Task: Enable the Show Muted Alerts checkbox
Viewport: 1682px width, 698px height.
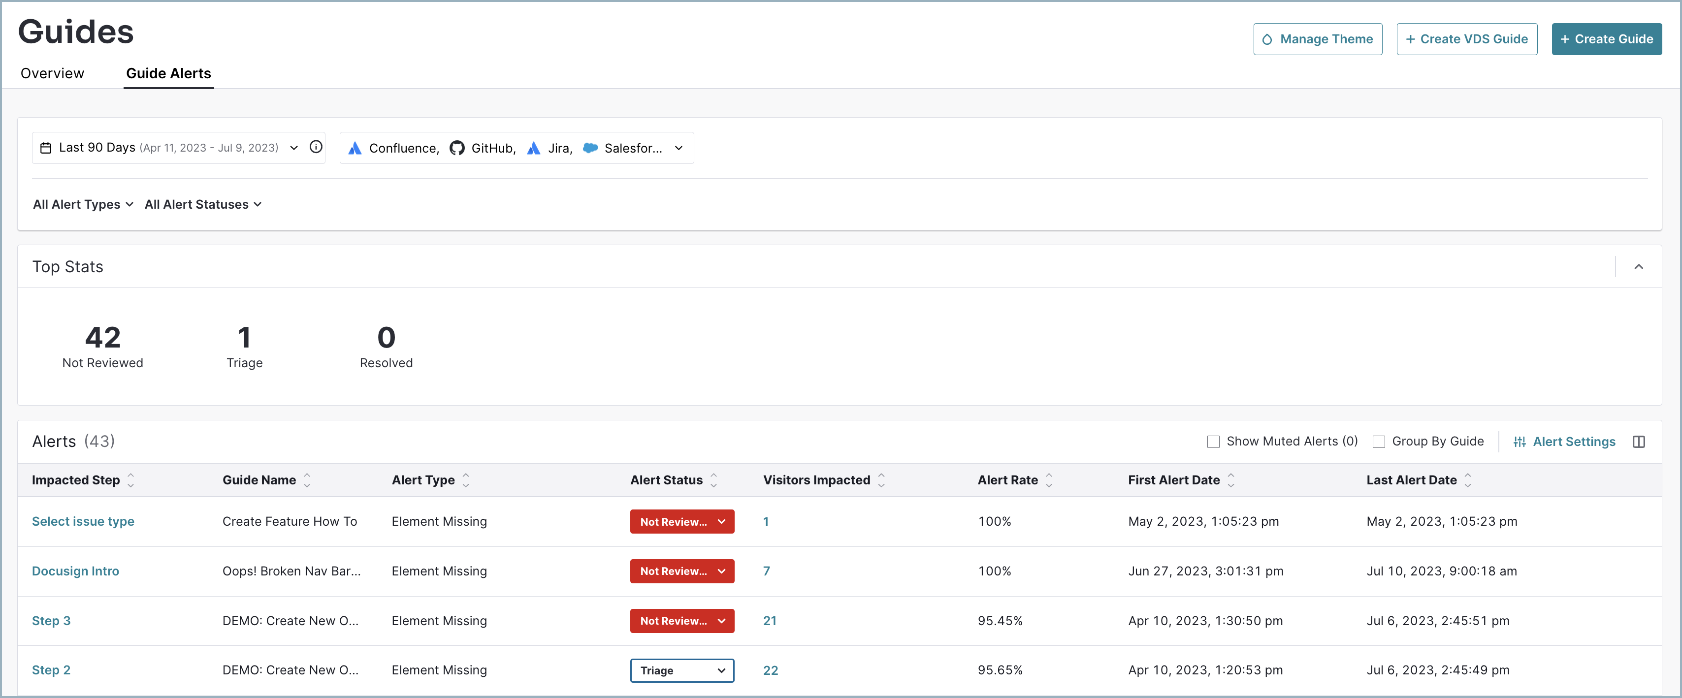Action: pos(1213,442)
